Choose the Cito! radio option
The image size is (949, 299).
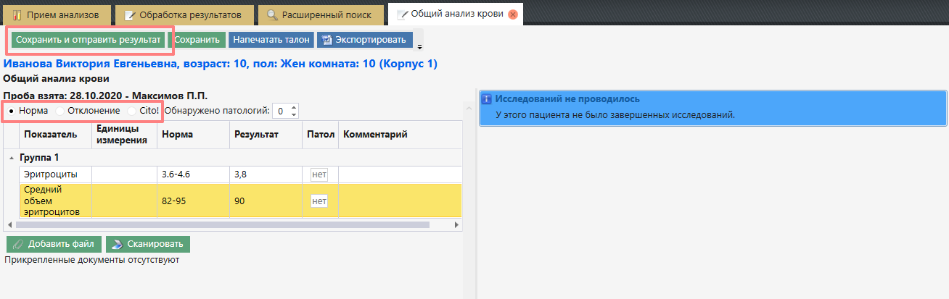131,111
